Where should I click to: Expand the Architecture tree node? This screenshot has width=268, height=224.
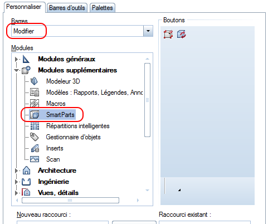coord(16,171)
